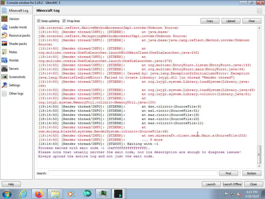The image size is (265, 199).
Task: Clear the log output
Action: point(252,21)
